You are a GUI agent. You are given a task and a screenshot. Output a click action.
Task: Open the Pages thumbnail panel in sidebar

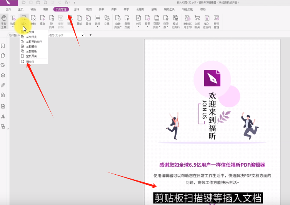pyautogui.click(x=3, y=56)
